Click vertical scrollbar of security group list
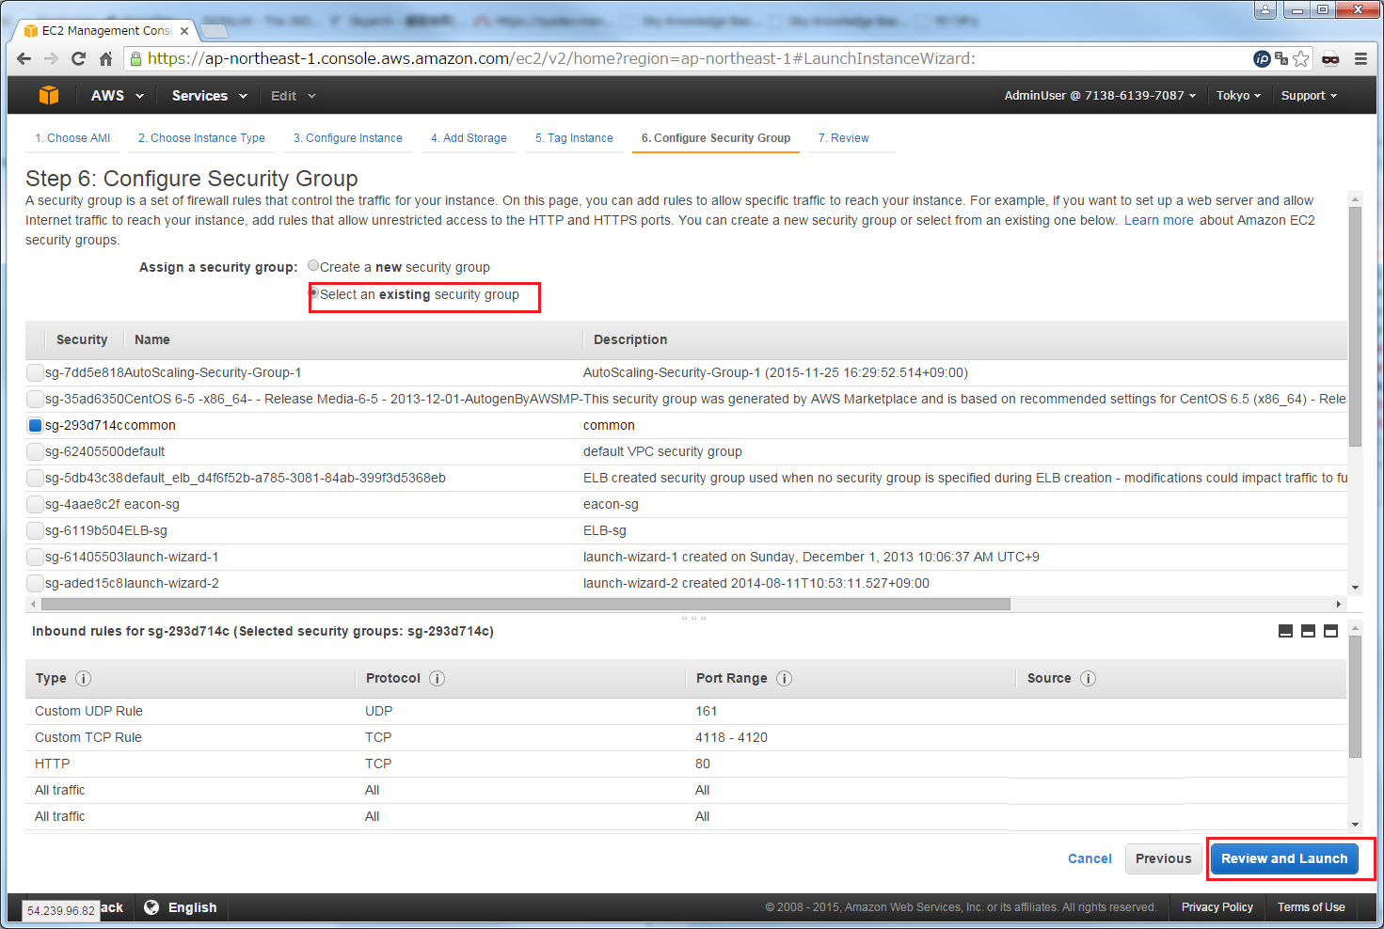The width and height of the screenshot is (1384, 929). [1355, 326]
